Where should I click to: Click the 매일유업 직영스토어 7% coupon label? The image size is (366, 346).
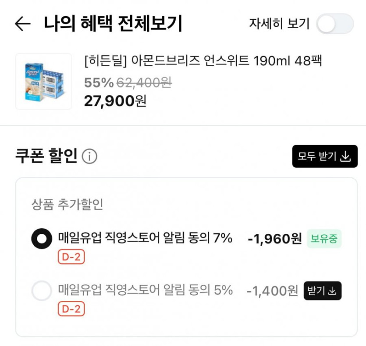[145, 239]
